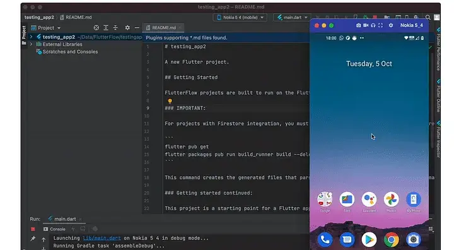Launch Play Store on emulator dock

(x=369, y=239)
